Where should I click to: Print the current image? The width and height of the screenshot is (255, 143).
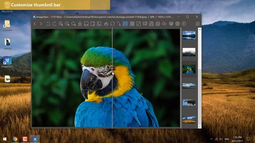click(158, 24)
